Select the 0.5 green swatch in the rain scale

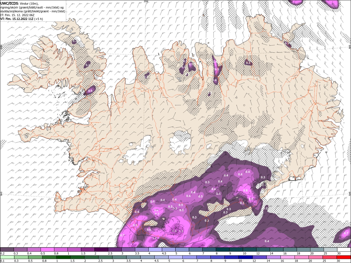pos(35,257)
